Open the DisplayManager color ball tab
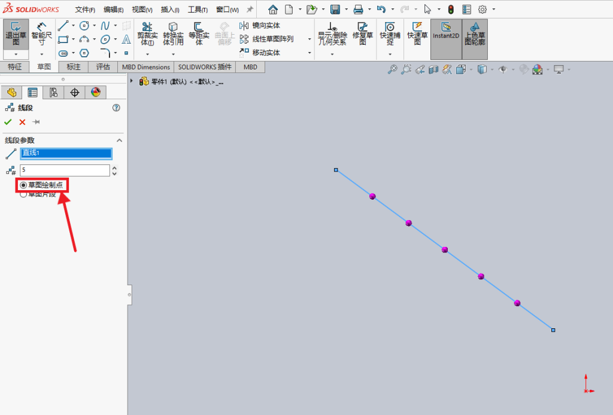 coord(96,92)
